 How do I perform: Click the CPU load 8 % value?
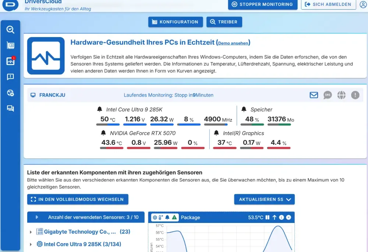[x=189, y=119]
